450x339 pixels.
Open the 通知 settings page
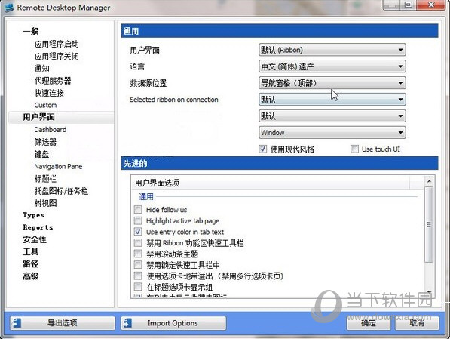tap(42, 69)
